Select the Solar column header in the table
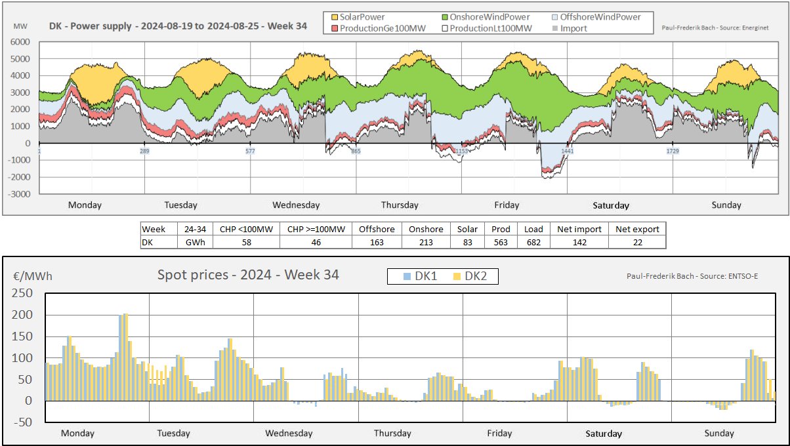 (x=468, y=229)
